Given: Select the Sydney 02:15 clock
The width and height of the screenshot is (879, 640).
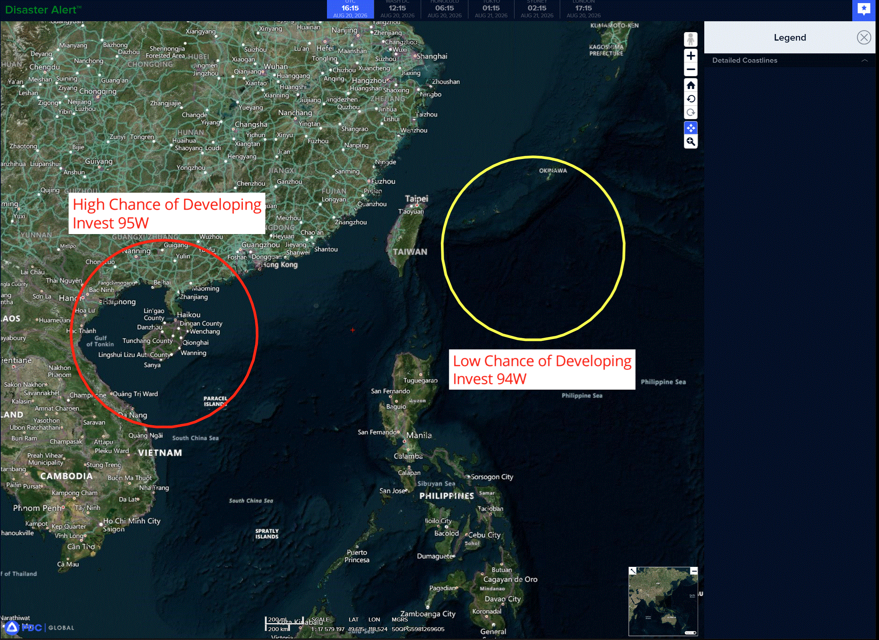Looking at the screenshot, I should (x=537, y=9).
